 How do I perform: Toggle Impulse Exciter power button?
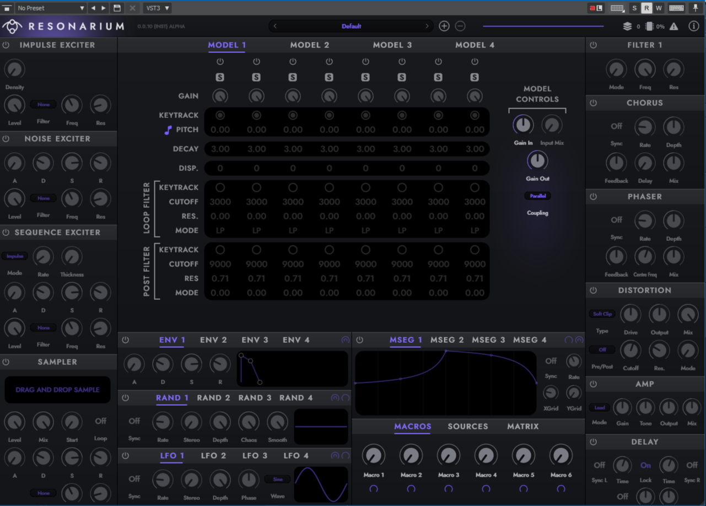coord(6,45)
